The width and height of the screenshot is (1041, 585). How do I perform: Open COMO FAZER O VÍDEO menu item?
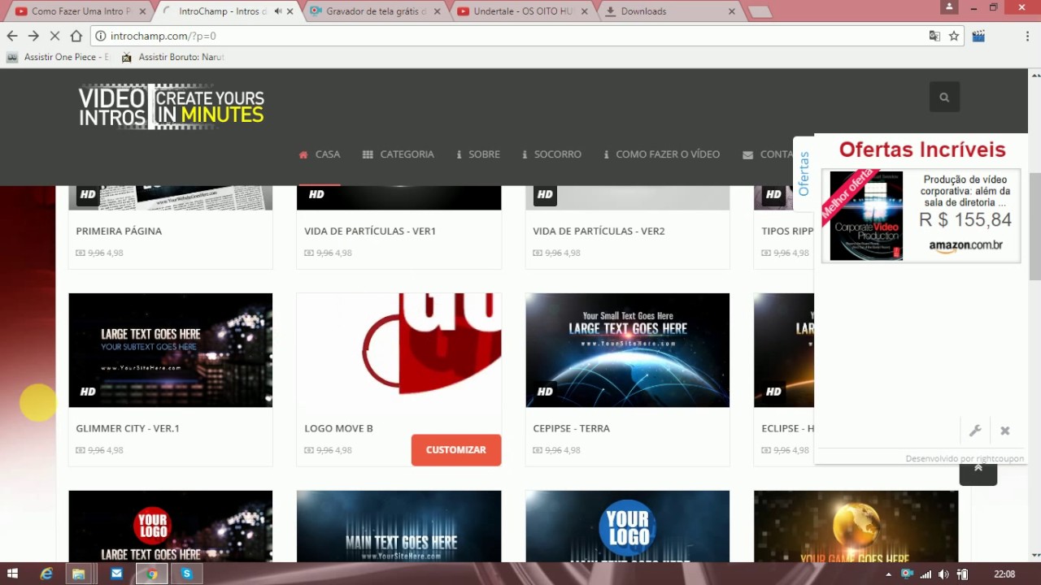click(x=662, y=154)
